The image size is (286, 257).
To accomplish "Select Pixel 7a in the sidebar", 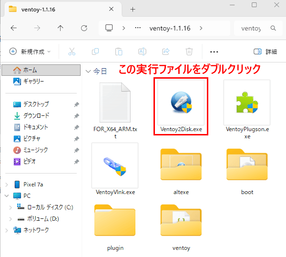I will pyautogui.click(x=29, y=185).
